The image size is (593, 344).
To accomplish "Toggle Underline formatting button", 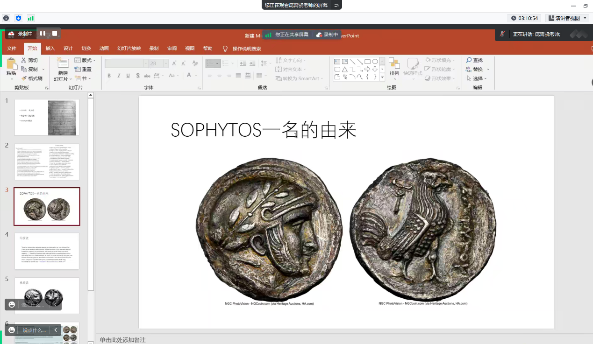I will pos(128,76).
